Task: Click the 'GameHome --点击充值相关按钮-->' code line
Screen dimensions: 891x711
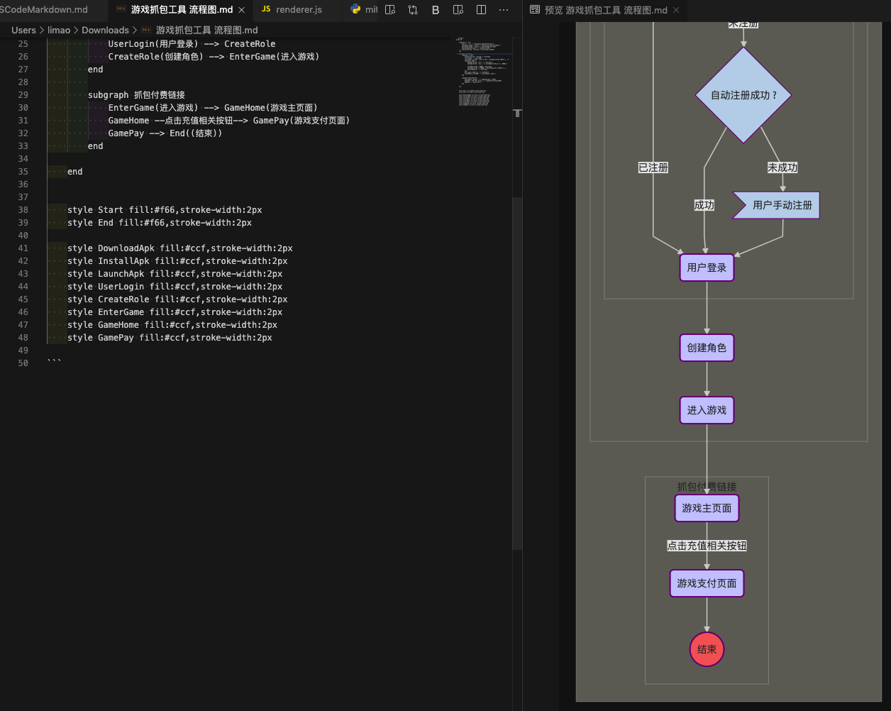Action: coord(229,121)
